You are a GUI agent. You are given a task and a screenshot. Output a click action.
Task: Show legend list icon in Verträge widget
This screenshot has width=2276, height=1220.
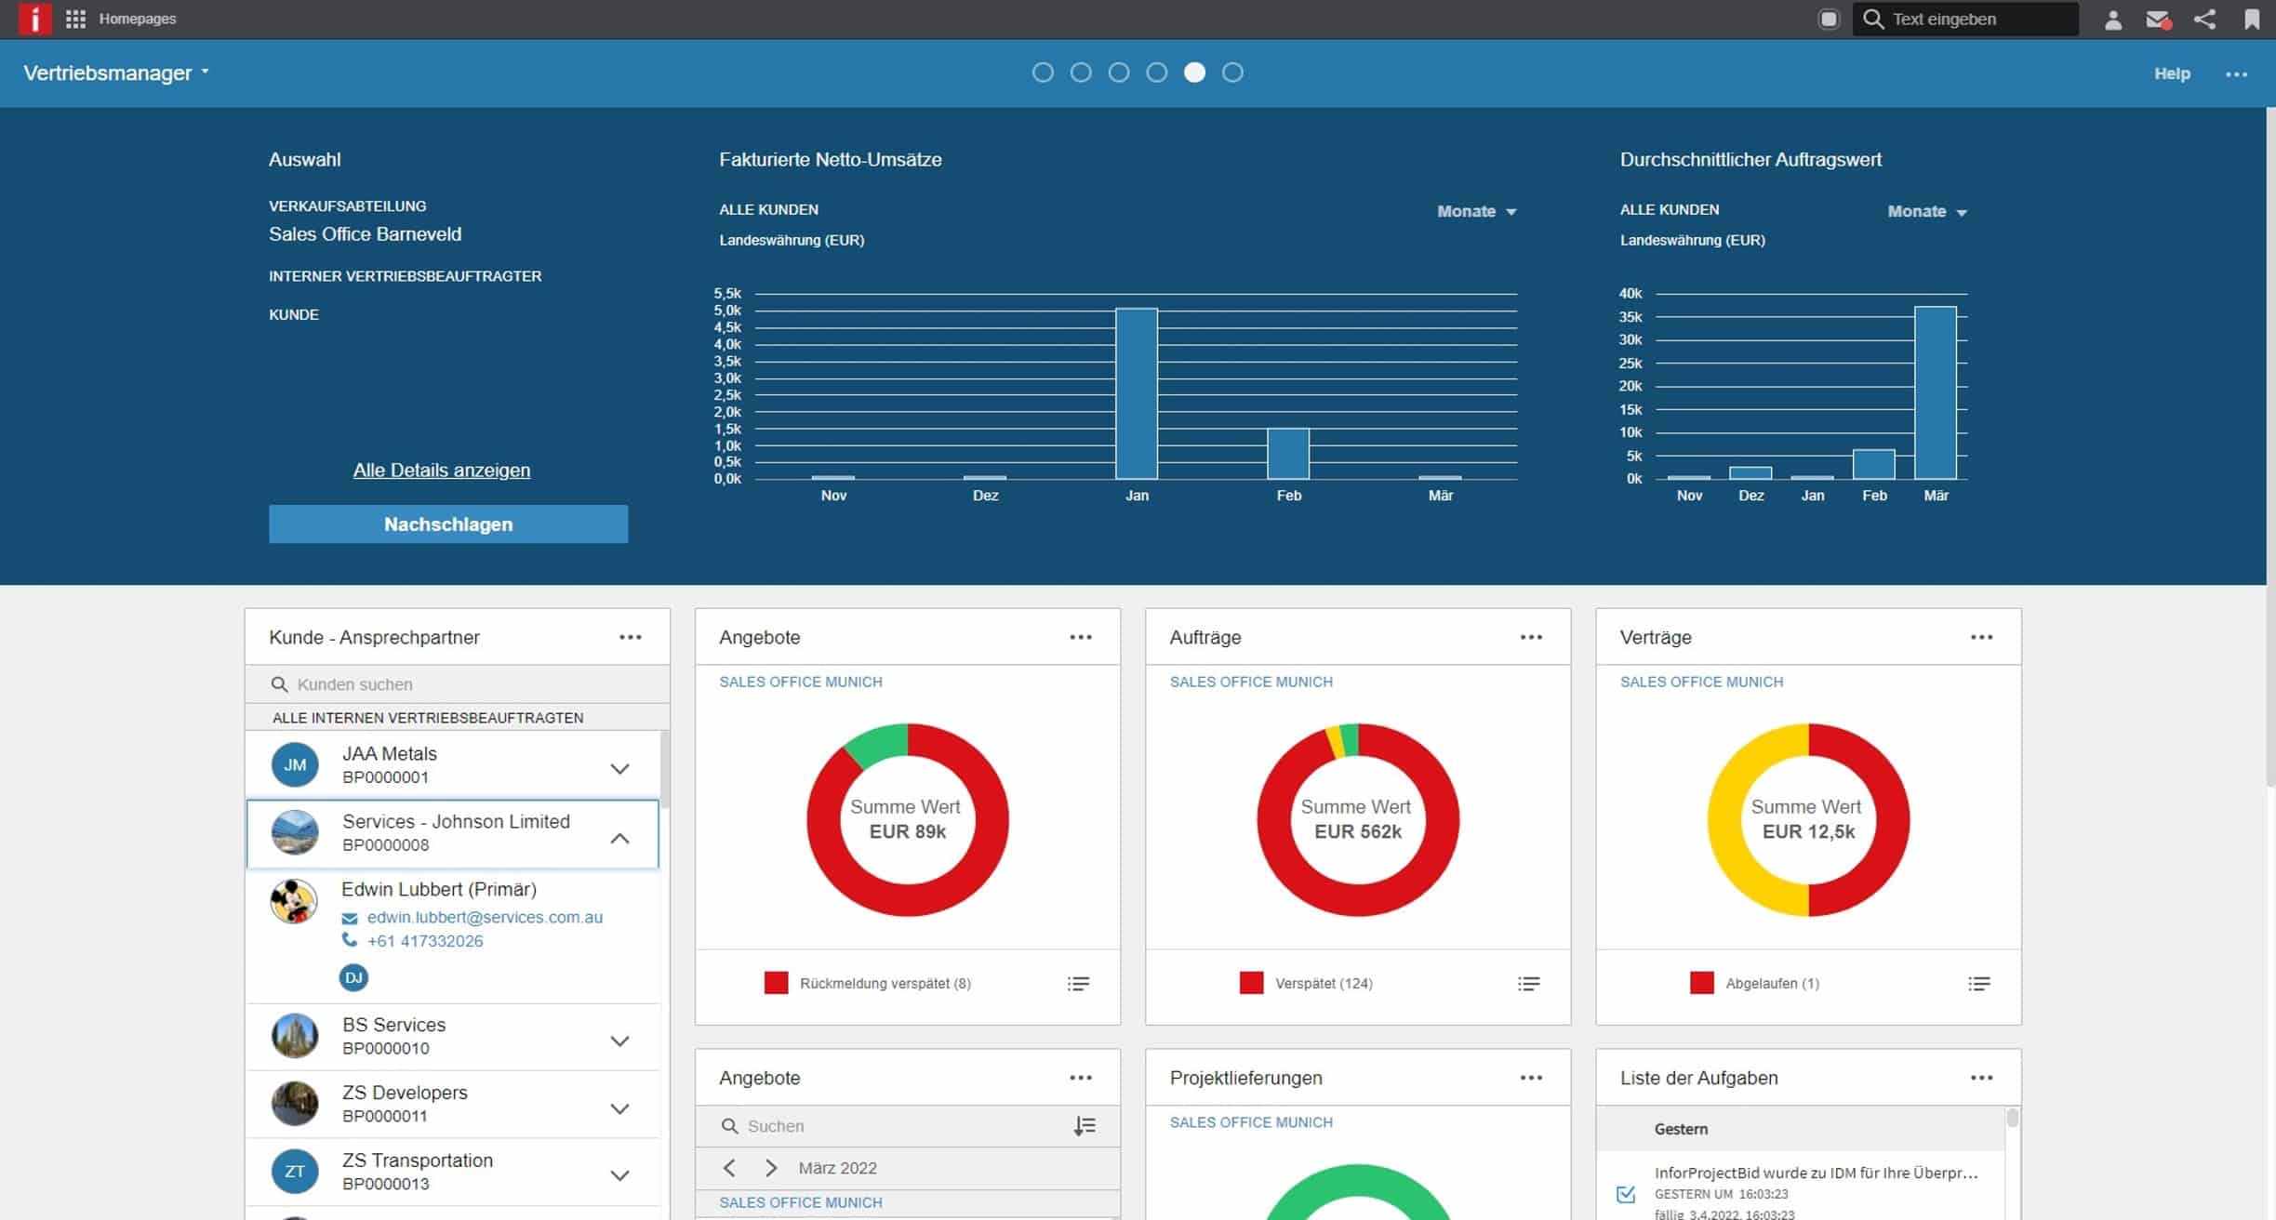click(1979, 983)
